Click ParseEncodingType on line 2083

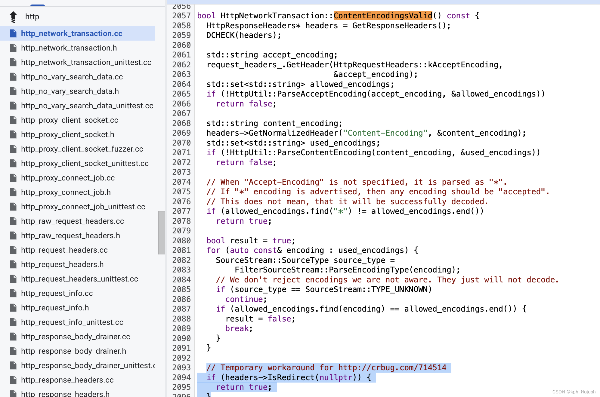[x=369, y=270]
